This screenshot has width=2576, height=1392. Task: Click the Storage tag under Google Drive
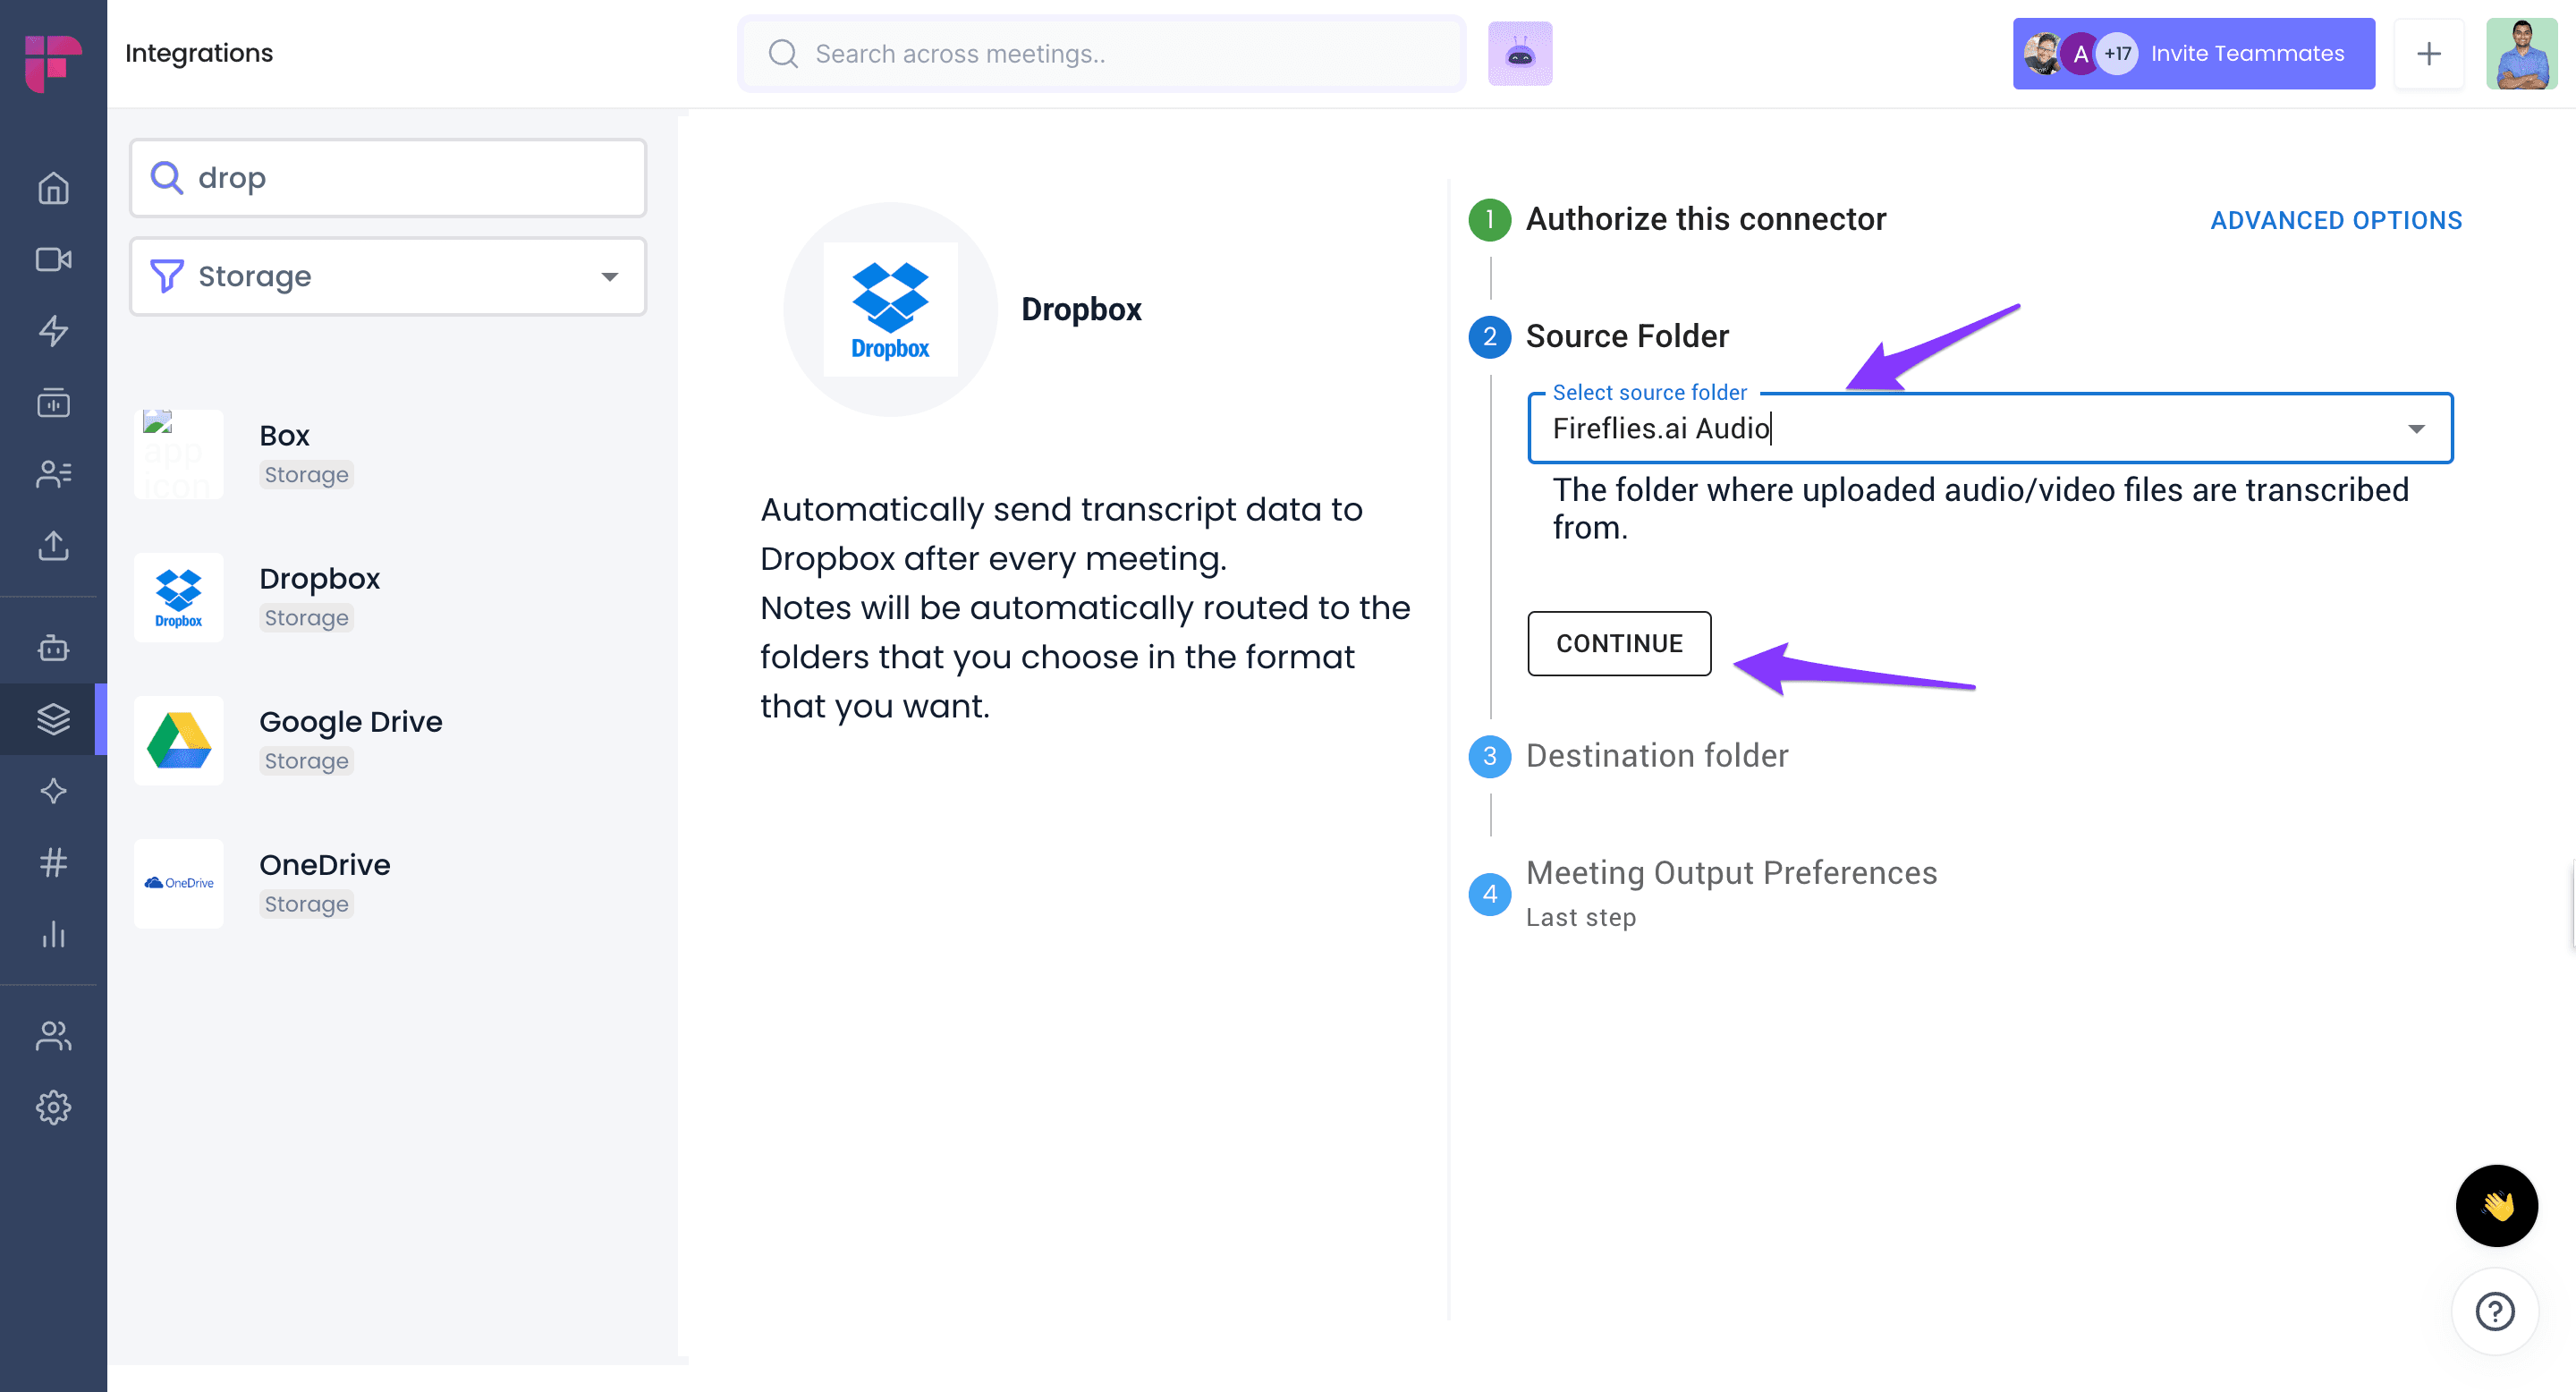306,761
